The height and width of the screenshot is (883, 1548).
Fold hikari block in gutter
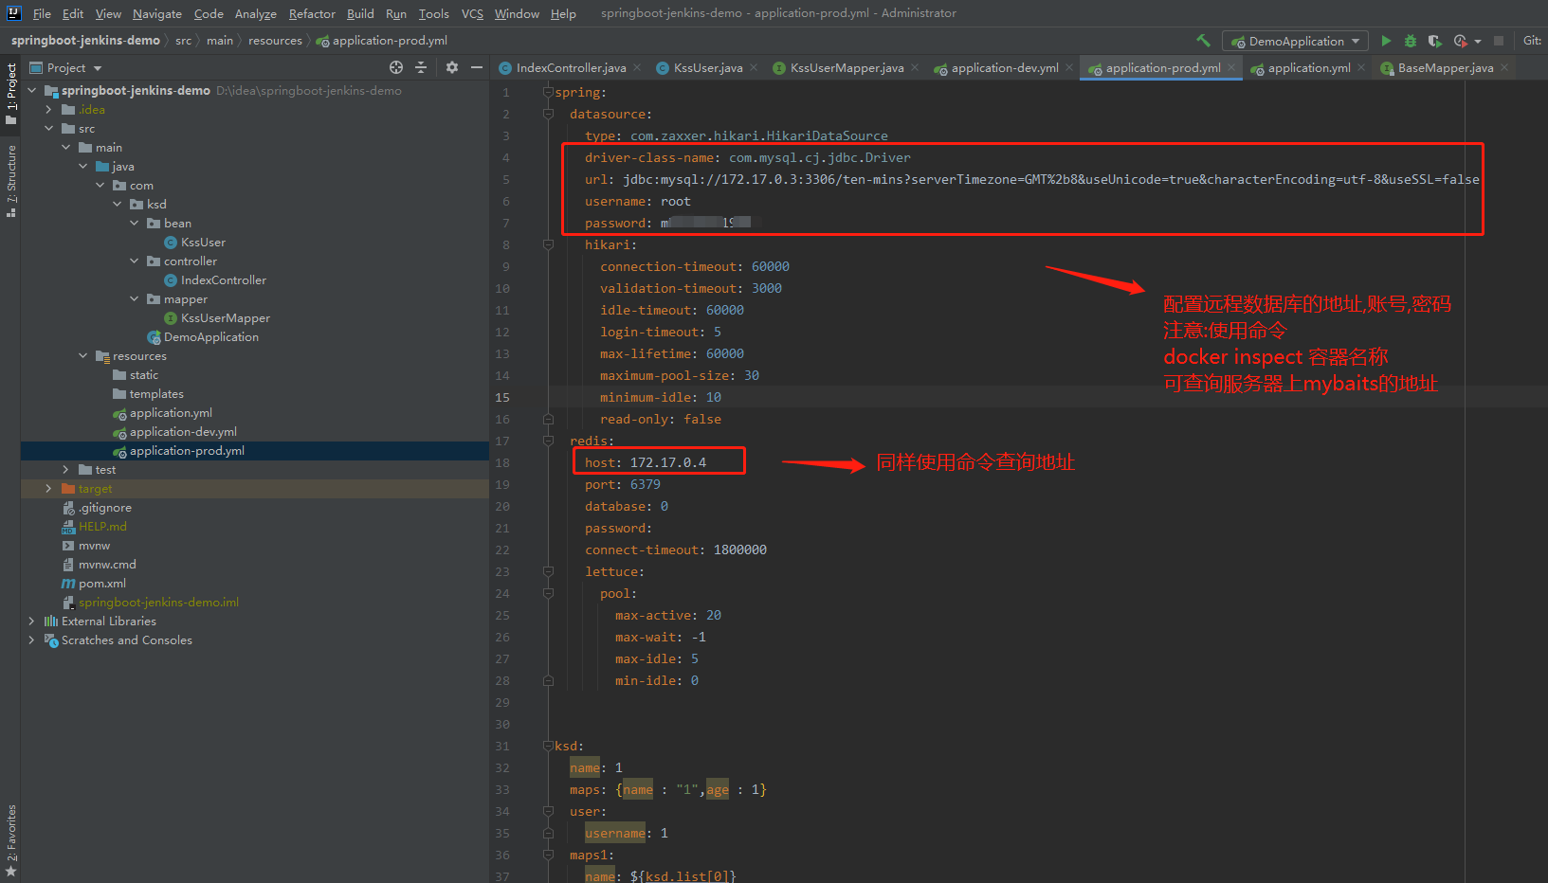click(x=548, y=244)
